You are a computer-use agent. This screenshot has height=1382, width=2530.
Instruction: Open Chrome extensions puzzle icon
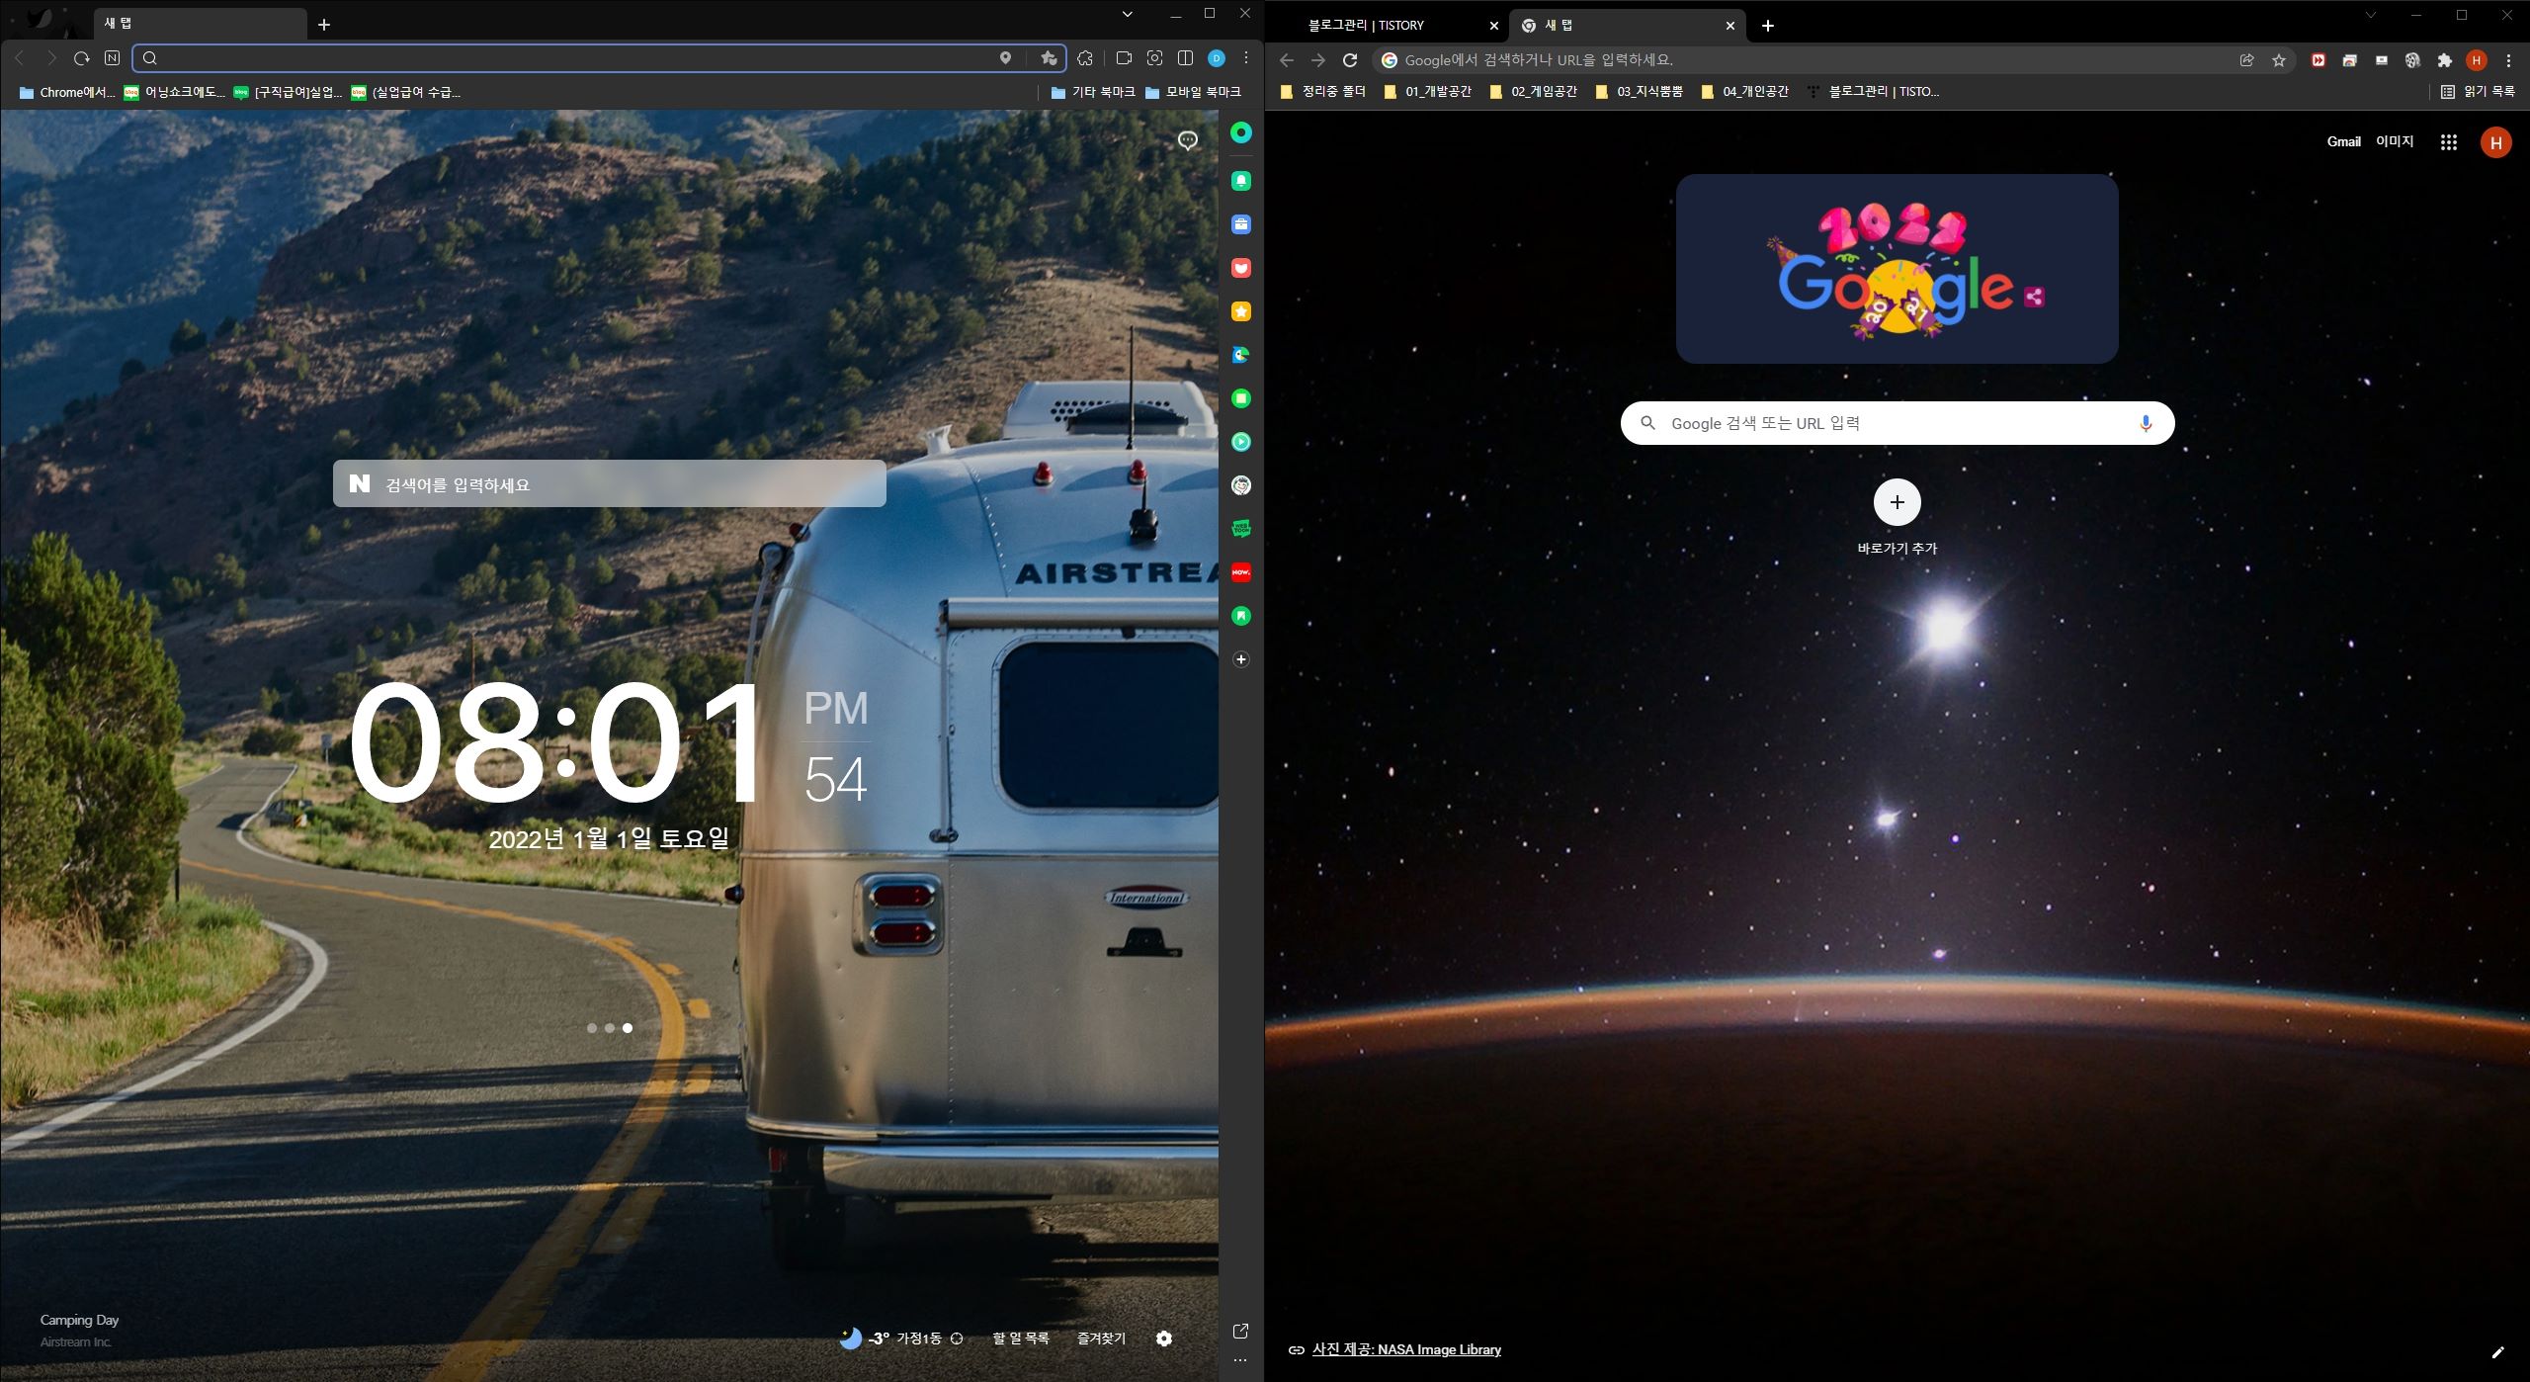click(2445, 60)
